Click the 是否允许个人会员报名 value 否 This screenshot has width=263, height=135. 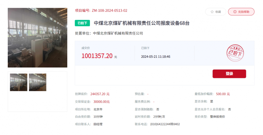(x=229, y=109)
